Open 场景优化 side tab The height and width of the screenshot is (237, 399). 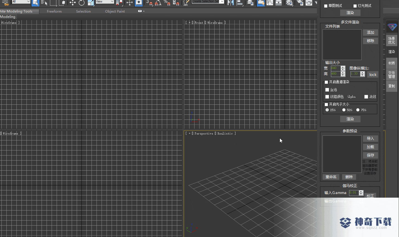[392, 40]
